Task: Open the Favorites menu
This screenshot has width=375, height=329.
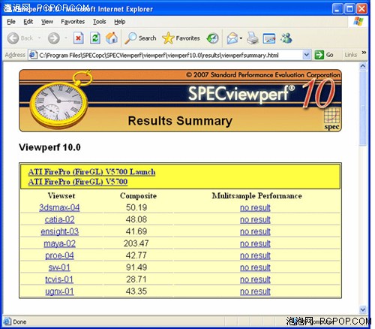Action: [73, 22]
